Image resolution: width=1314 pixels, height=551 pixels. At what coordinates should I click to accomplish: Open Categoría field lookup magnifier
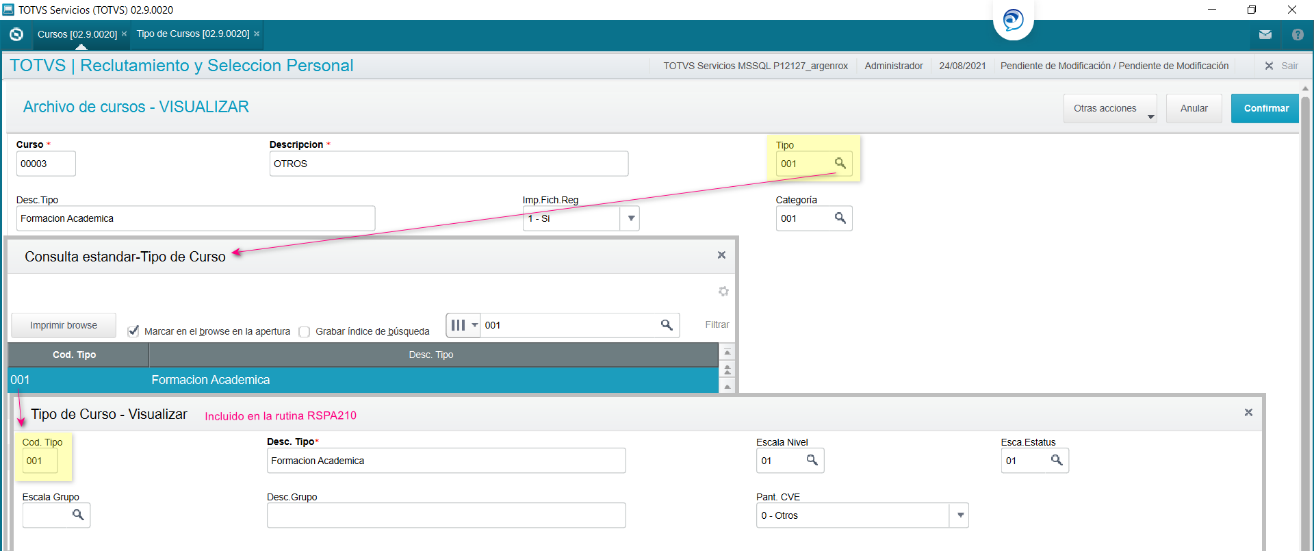click(x=840, y=218)
